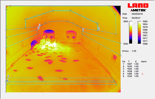Click the 1535 scale value
Image resolution: width=155 pixels, height=99 pixels.
145,33
